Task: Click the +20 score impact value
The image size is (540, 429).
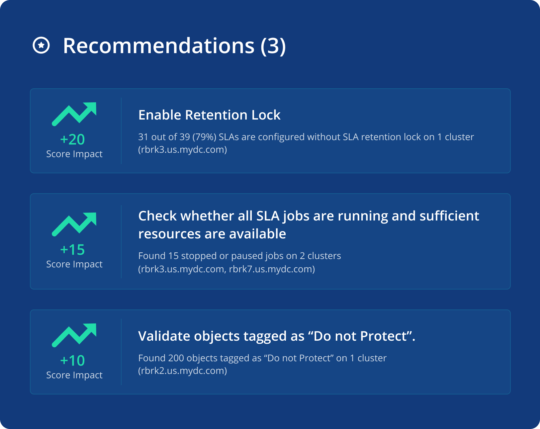Action: [72, 139]
